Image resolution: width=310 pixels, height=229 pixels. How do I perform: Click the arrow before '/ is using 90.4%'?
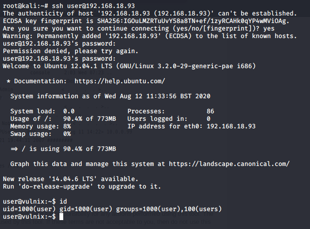click(x=14, y=149)
